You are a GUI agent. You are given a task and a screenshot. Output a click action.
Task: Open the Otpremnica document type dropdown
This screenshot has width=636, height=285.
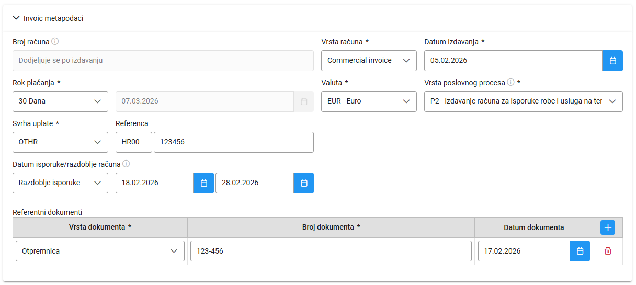coord(100,251)
